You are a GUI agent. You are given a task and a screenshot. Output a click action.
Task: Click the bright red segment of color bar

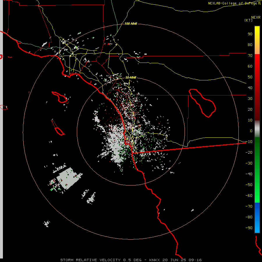click(257, 87)
